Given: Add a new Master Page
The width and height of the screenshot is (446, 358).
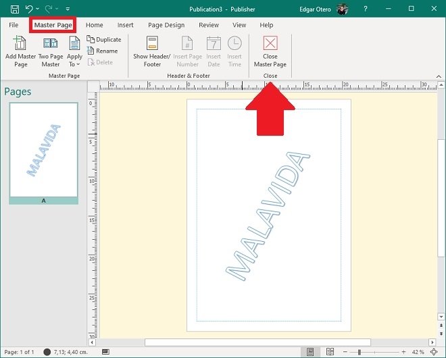Looking at the screenshot, I should pyautogui.click(x=20, y=51).
